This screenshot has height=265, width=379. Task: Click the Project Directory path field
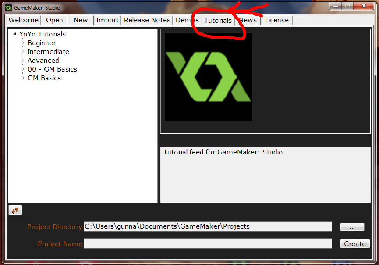point(208,226)
